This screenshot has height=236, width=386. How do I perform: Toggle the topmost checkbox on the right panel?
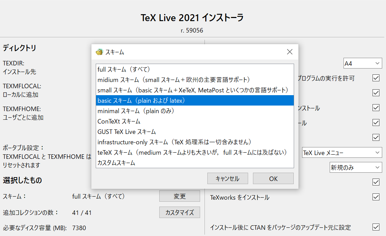[376, 78]
